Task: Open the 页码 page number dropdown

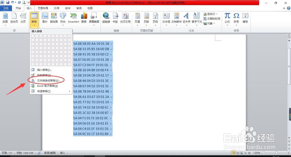Action: (x=155, y=19)
